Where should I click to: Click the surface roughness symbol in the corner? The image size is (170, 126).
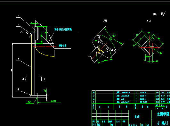(163, 14)
